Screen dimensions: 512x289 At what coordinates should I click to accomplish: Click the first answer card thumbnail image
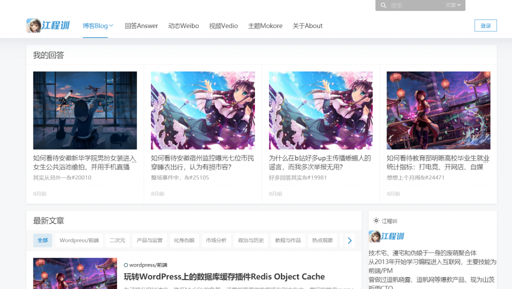(x=84, y=110)
